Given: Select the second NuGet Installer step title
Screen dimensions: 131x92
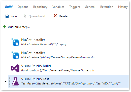Looking at the screenshot, I should (33, 53).
